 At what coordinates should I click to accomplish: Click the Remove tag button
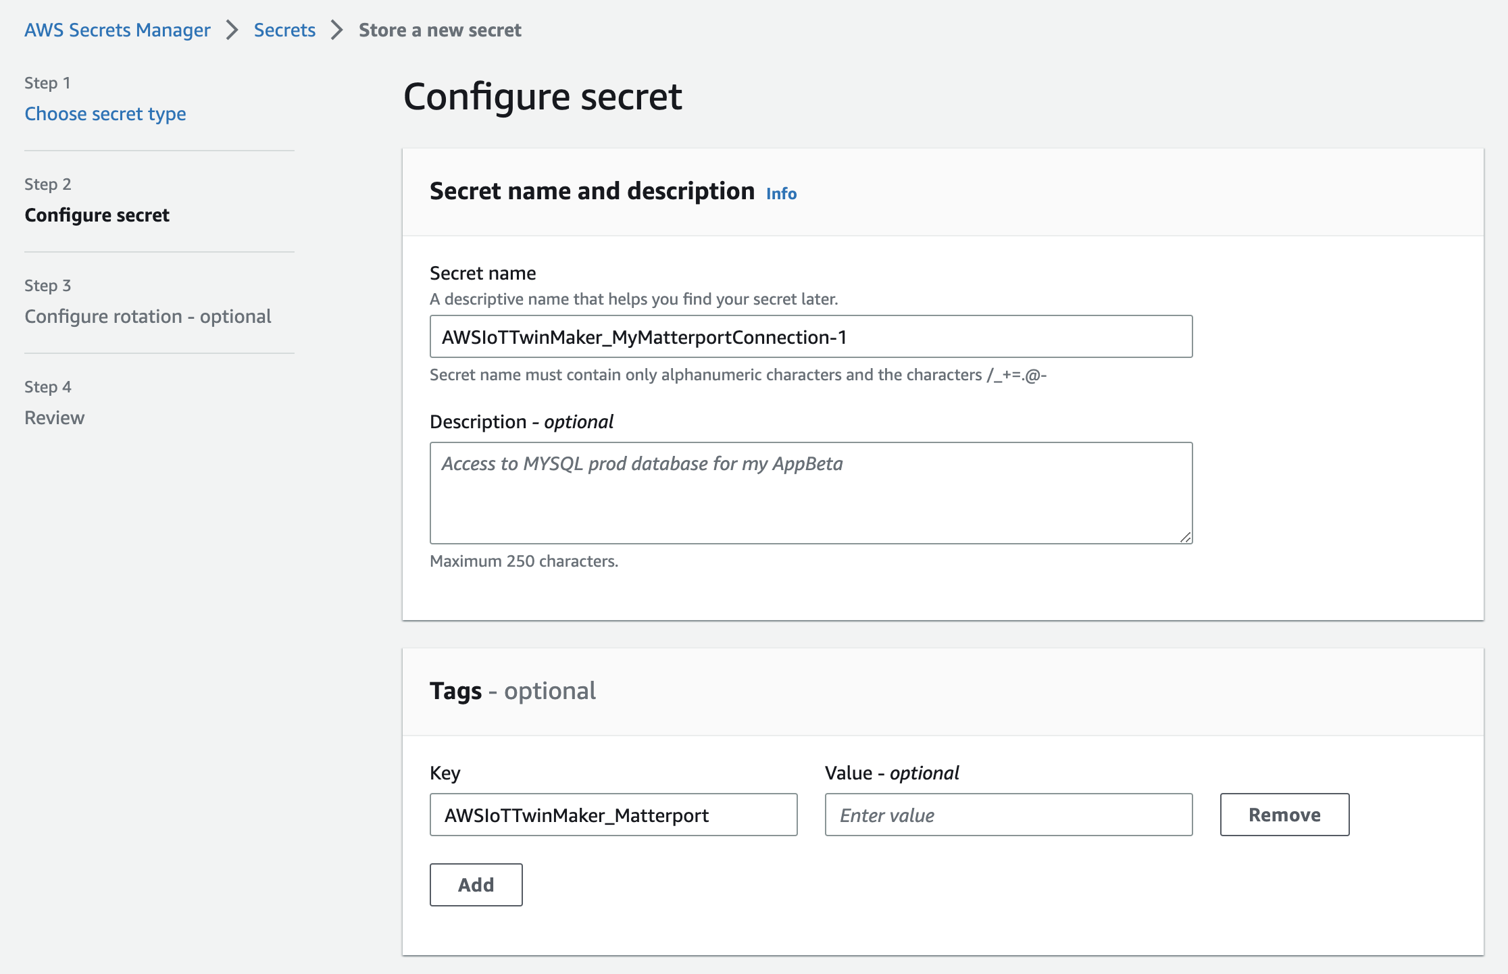click(x=1284, y=813)
